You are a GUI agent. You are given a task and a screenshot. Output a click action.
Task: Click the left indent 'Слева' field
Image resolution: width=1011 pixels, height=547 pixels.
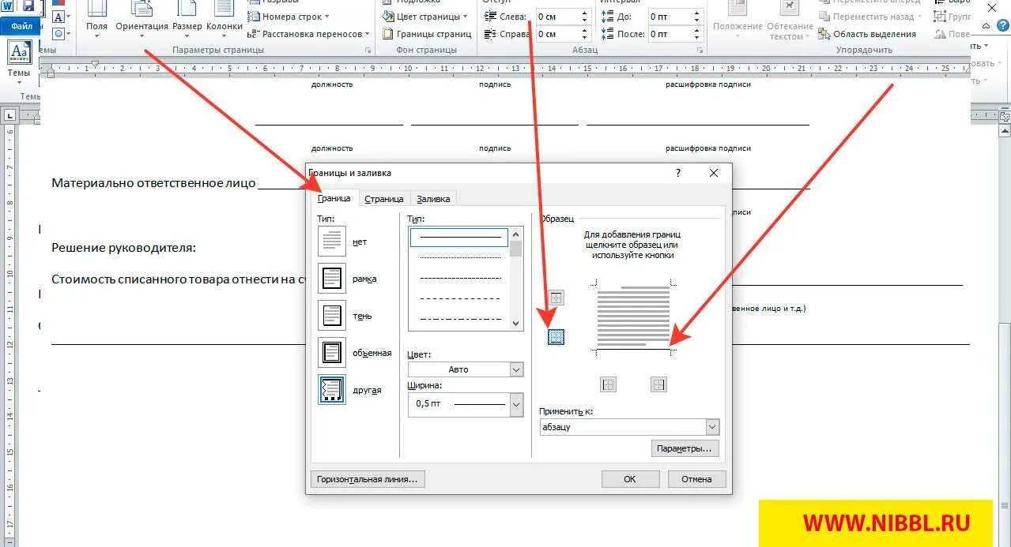pyautogui.click(x=563, y=17)
